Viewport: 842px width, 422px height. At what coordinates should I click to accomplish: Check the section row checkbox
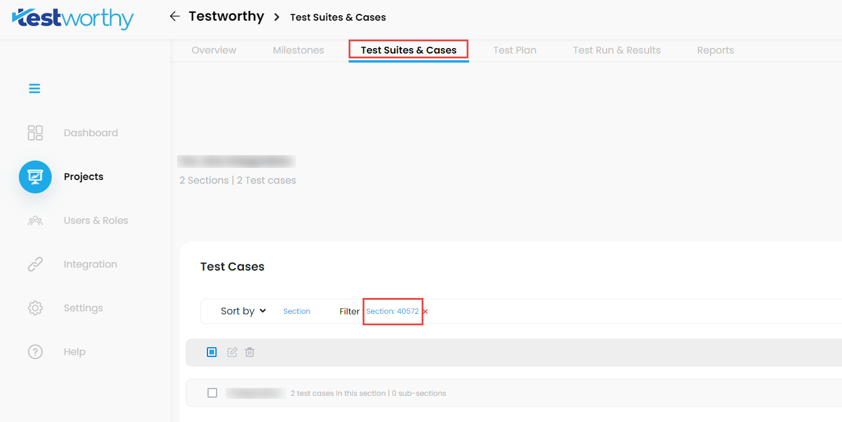pos(212,393)
